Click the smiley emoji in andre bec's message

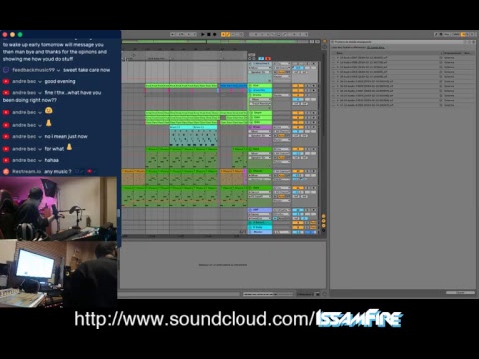click(x=49, y=110)
